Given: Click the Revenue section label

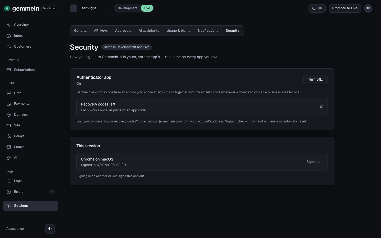Looking at the screenshot, I should (x=13, y=60).
